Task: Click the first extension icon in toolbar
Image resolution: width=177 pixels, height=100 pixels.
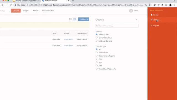Action: (155, 5)
